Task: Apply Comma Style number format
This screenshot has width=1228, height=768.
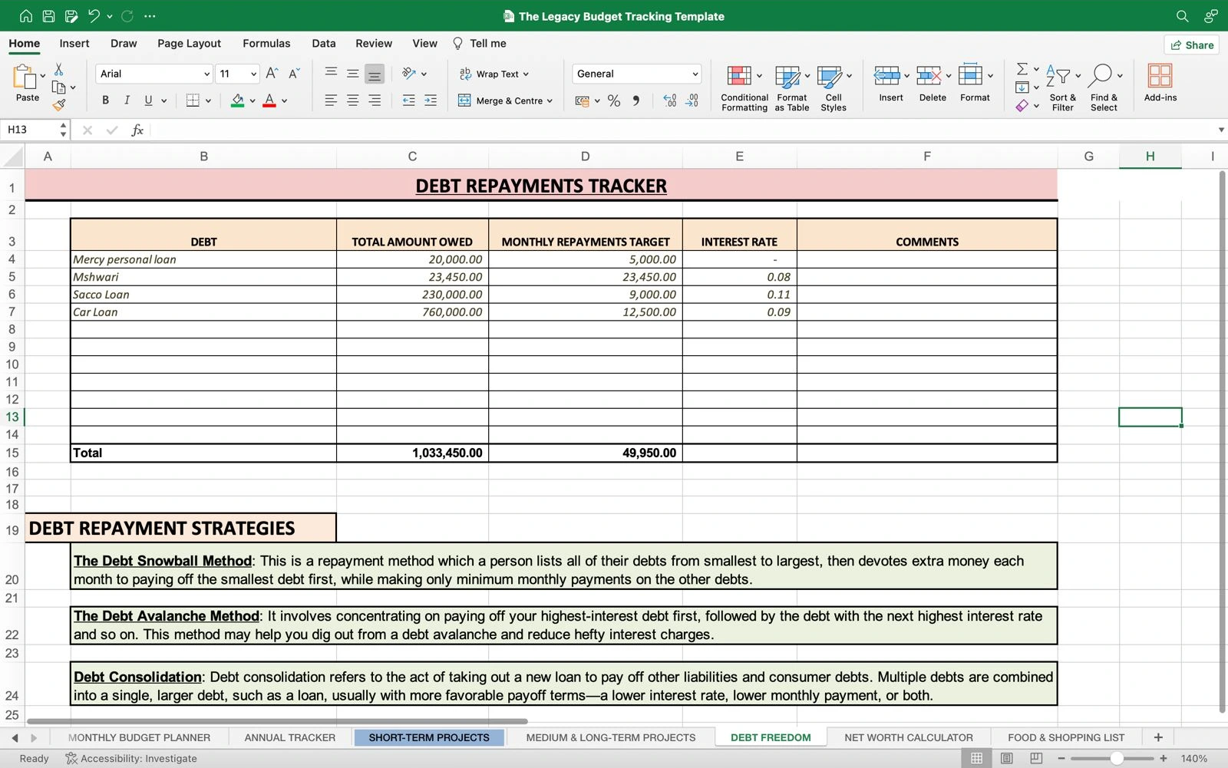Action: (x=636, y=101)
